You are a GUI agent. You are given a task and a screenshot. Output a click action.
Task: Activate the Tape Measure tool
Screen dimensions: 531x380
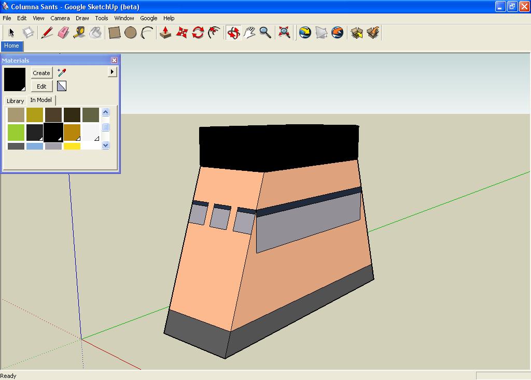tap(79, 33)
